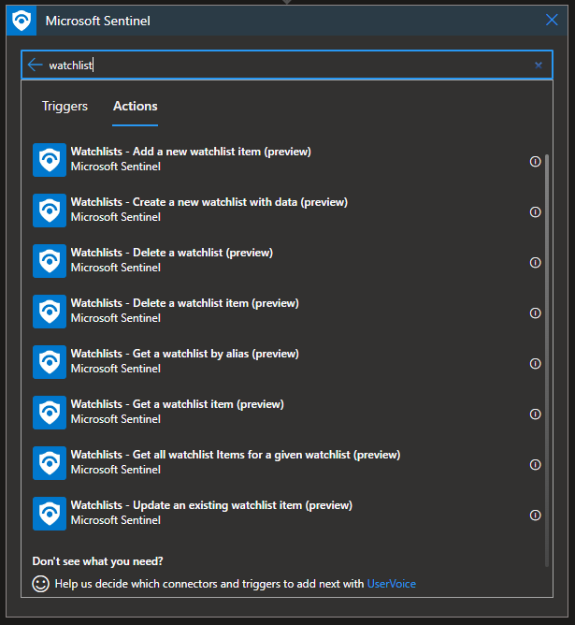Choose Watchlists - Create a new watchlist with data

pyautogui.click(x=209, y=202)
